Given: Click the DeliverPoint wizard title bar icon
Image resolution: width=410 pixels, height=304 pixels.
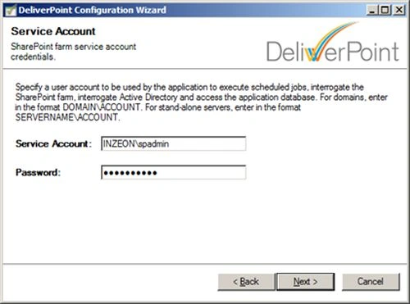Looking at the screenshot, I should coord(11,11).
